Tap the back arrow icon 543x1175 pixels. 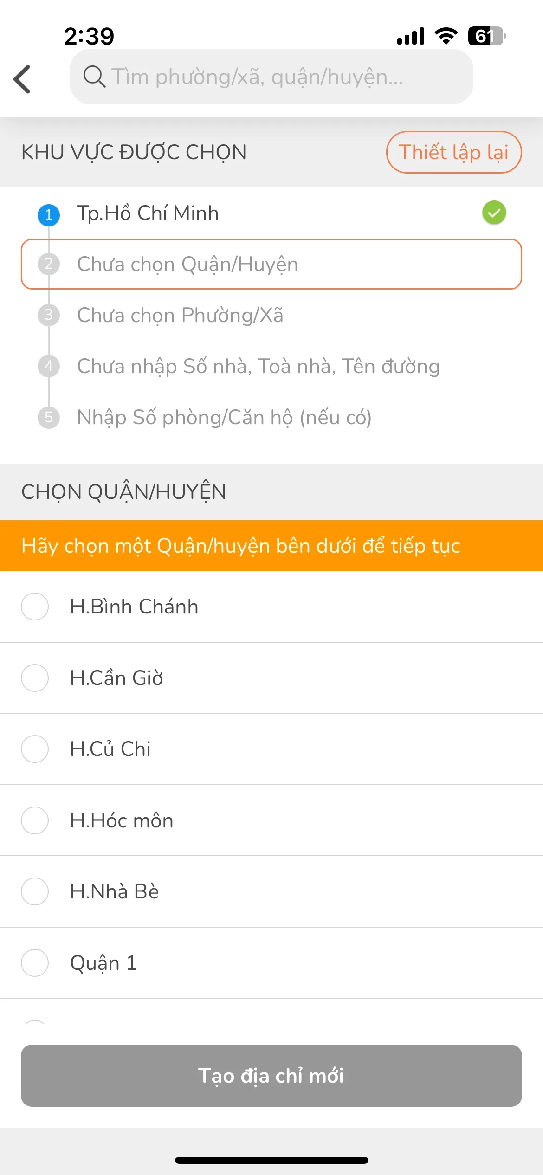22,79
